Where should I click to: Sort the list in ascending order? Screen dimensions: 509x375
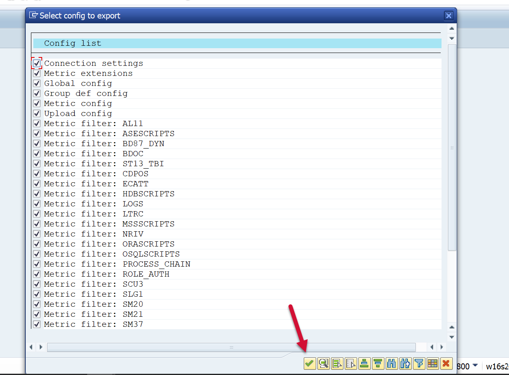tap(364, 363)
